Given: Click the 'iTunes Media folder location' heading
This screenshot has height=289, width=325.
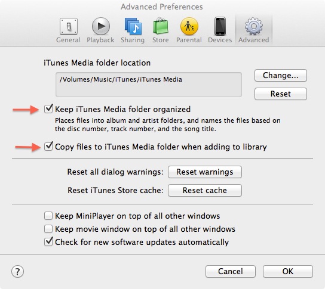Looking at the screenshot, I should click(x=97, y=63).
